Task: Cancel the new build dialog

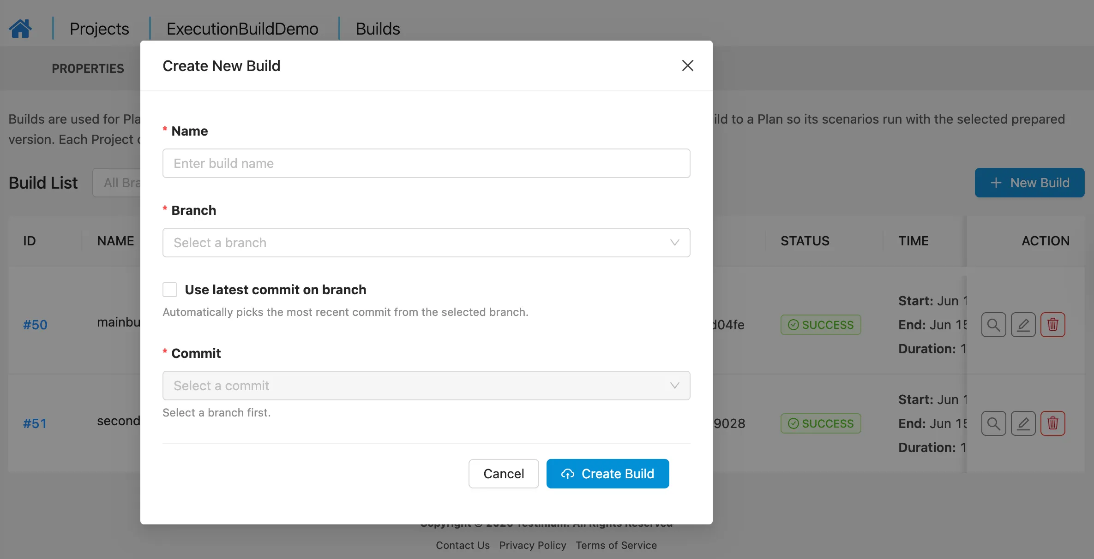Action: coord(504,474)
